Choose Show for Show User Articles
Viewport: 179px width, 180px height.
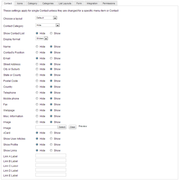[51, 139]
